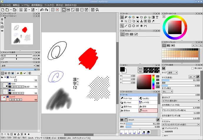
Task: Click the concentric lines asterisk draw type
Action: click(142, 26)
